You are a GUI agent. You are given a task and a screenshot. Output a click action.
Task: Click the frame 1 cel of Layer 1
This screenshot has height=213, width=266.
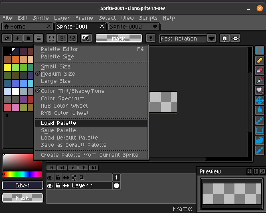pyautogui.click(x=117, y=186)
